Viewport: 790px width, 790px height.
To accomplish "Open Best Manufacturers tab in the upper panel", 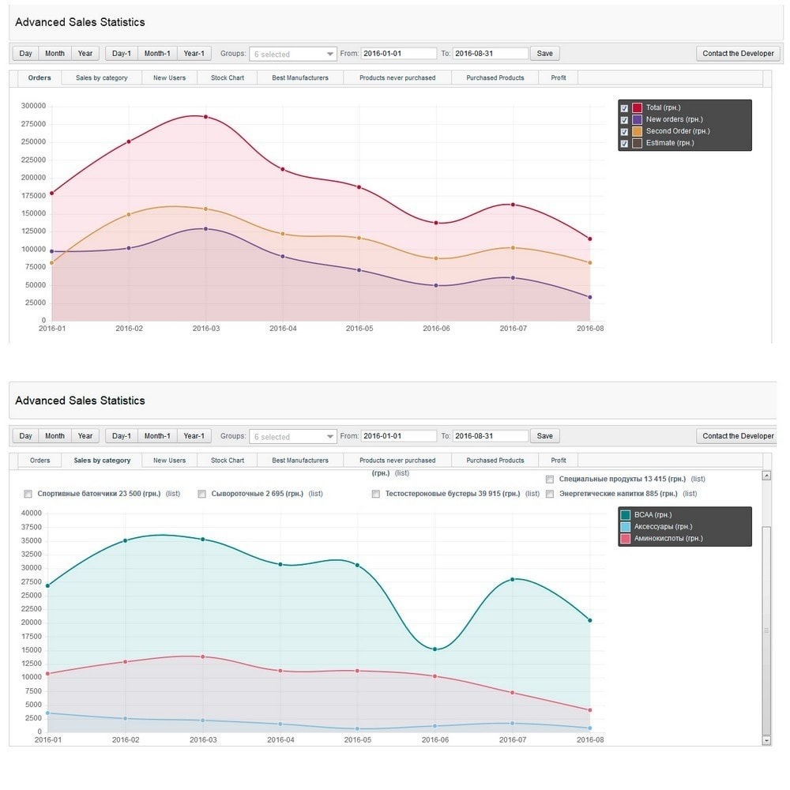I will tap(300, 77).
